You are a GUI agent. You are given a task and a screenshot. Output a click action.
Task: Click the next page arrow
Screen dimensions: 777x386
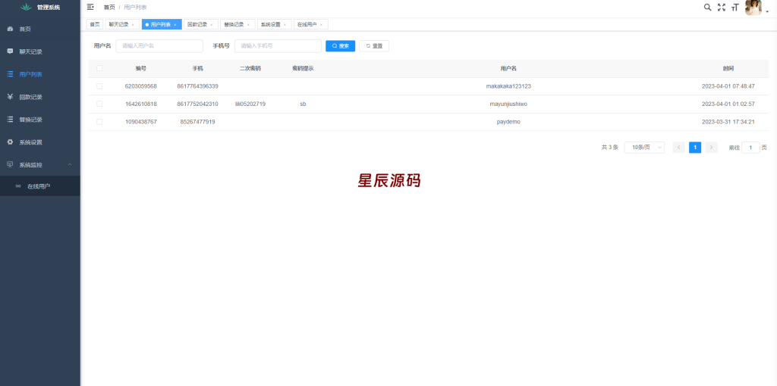[x=711, y=148]
